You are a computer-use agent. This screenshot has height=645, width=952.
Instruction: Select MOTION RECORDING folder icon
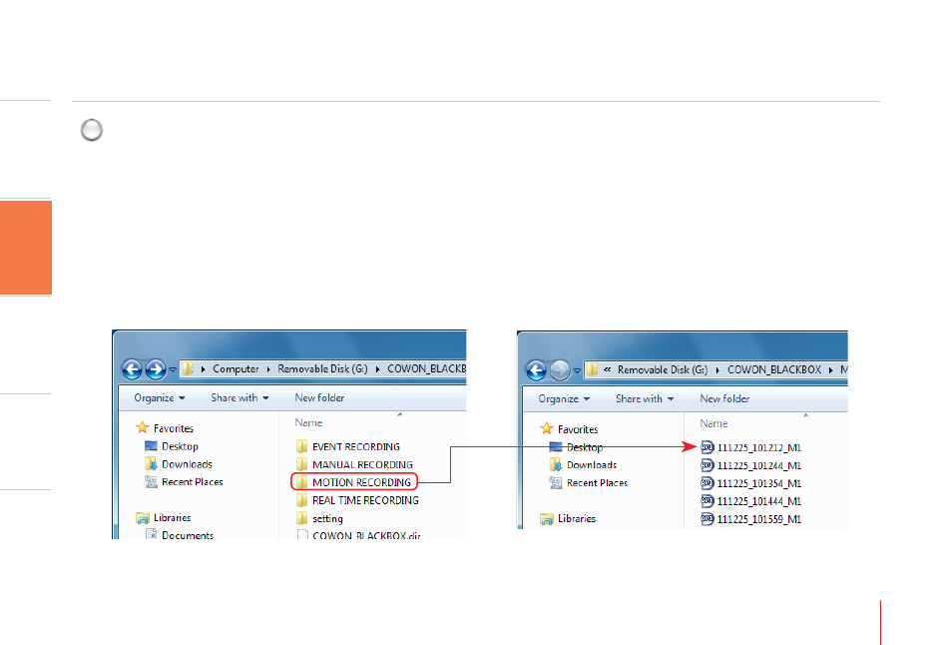[x=301, y=482]
